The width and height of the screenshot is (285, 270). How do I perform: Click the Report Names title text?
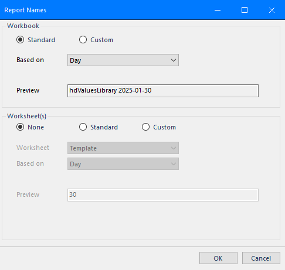click(x=25, y=10)
